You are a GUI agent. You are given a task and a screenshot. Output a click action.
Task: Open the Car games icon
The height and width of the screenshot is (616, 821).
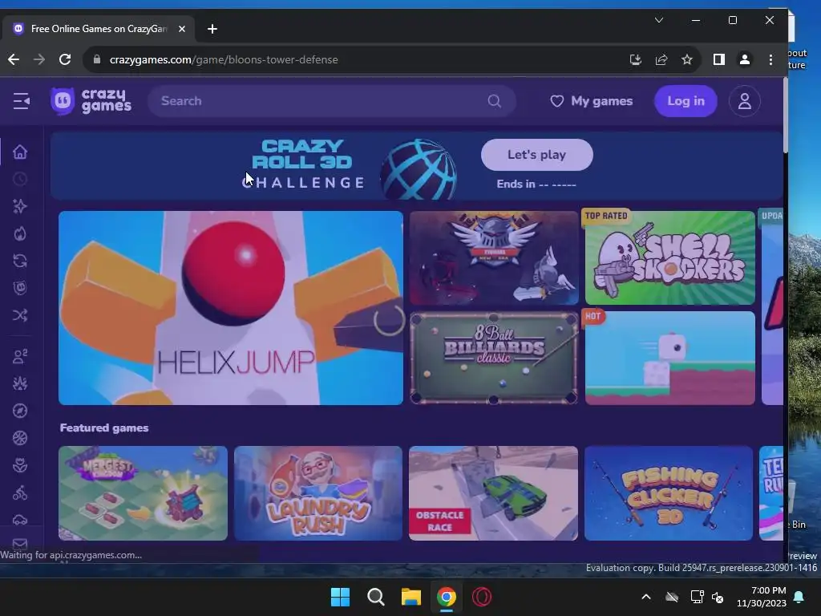pyautogui.click(x=20, y=520)
